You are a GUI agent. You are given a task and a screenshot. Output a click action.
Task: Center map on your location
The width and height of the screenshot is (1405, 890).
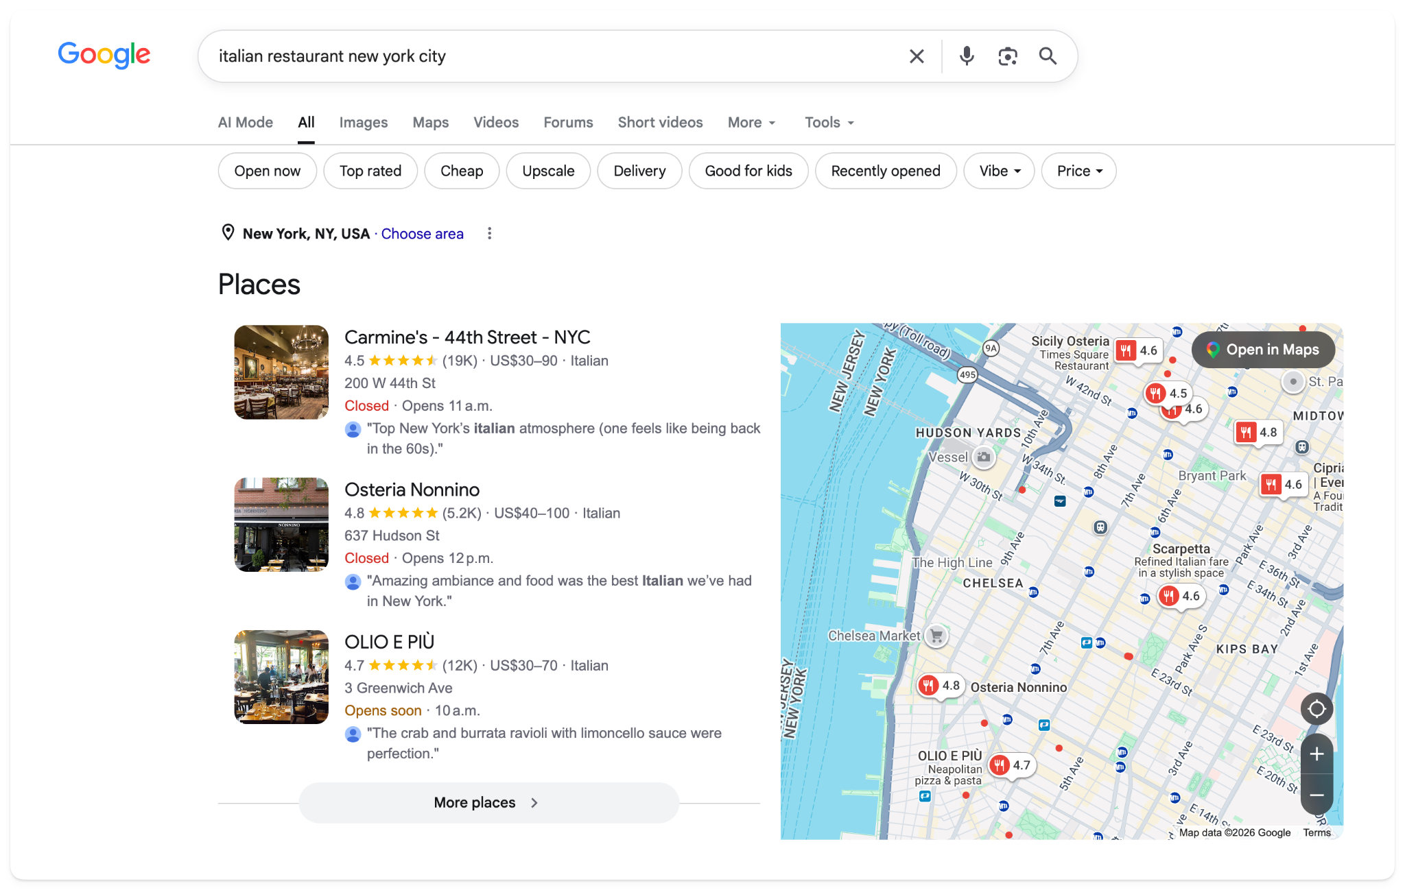coord(1317,709)
